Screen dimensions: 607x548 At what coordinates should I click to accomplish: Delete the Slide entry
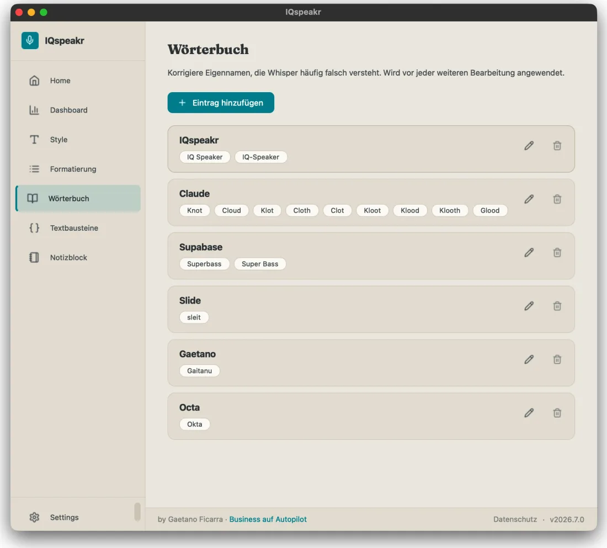pos(557,306)
